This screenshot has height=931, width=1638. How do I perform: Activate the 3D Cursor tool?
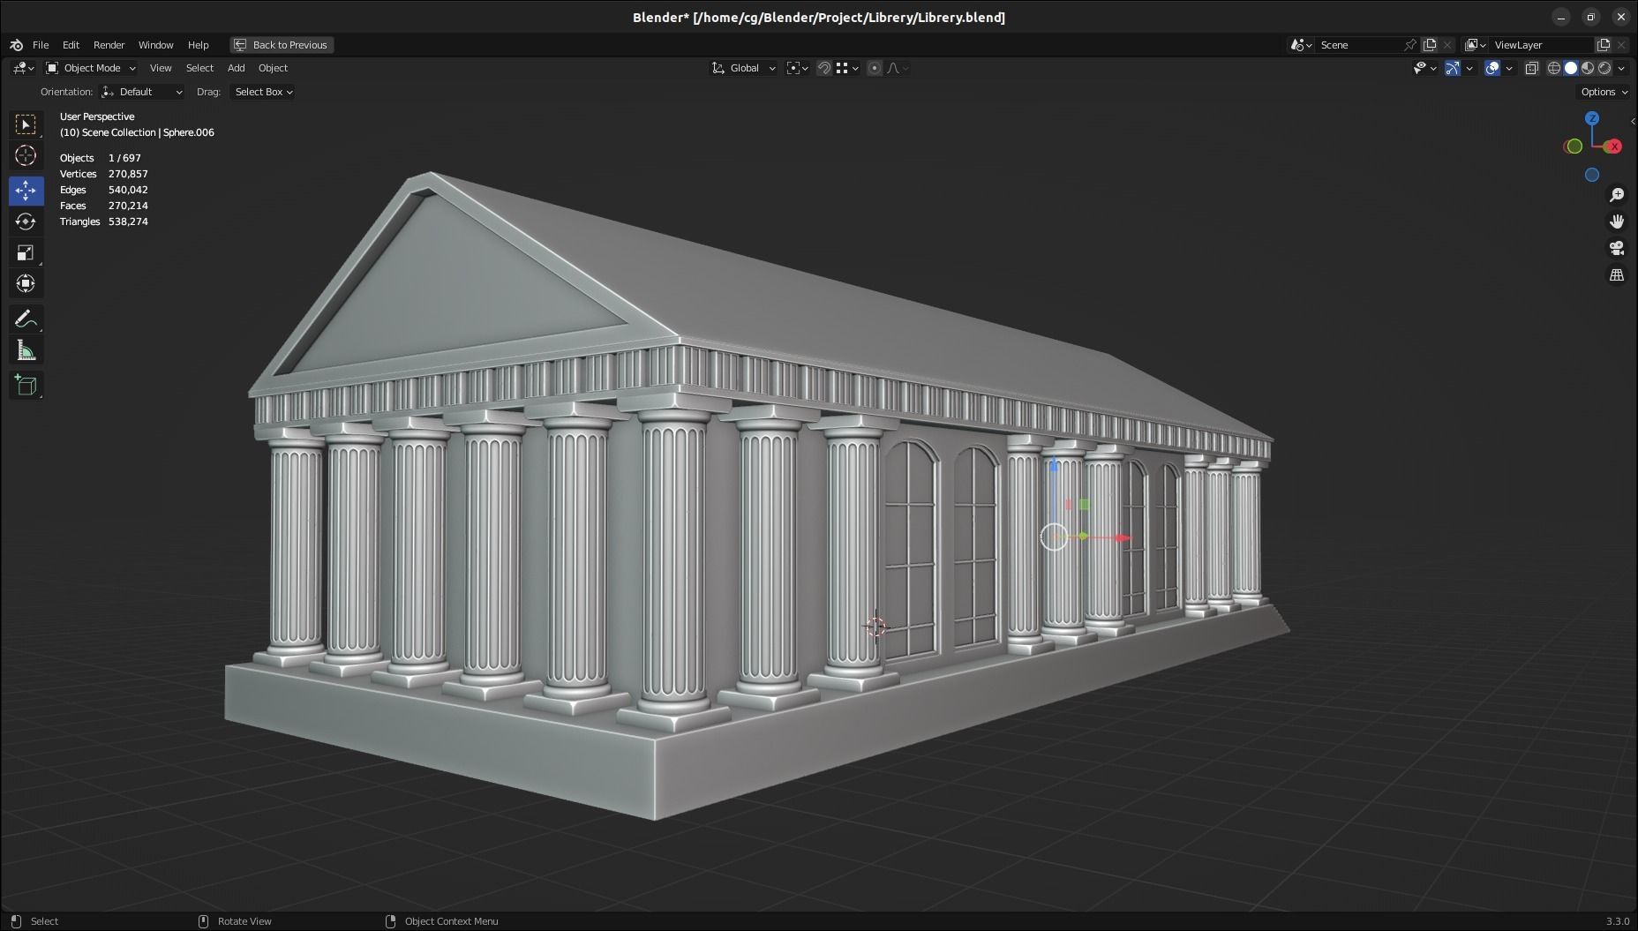pyautogui.click(x=26, y=155)
